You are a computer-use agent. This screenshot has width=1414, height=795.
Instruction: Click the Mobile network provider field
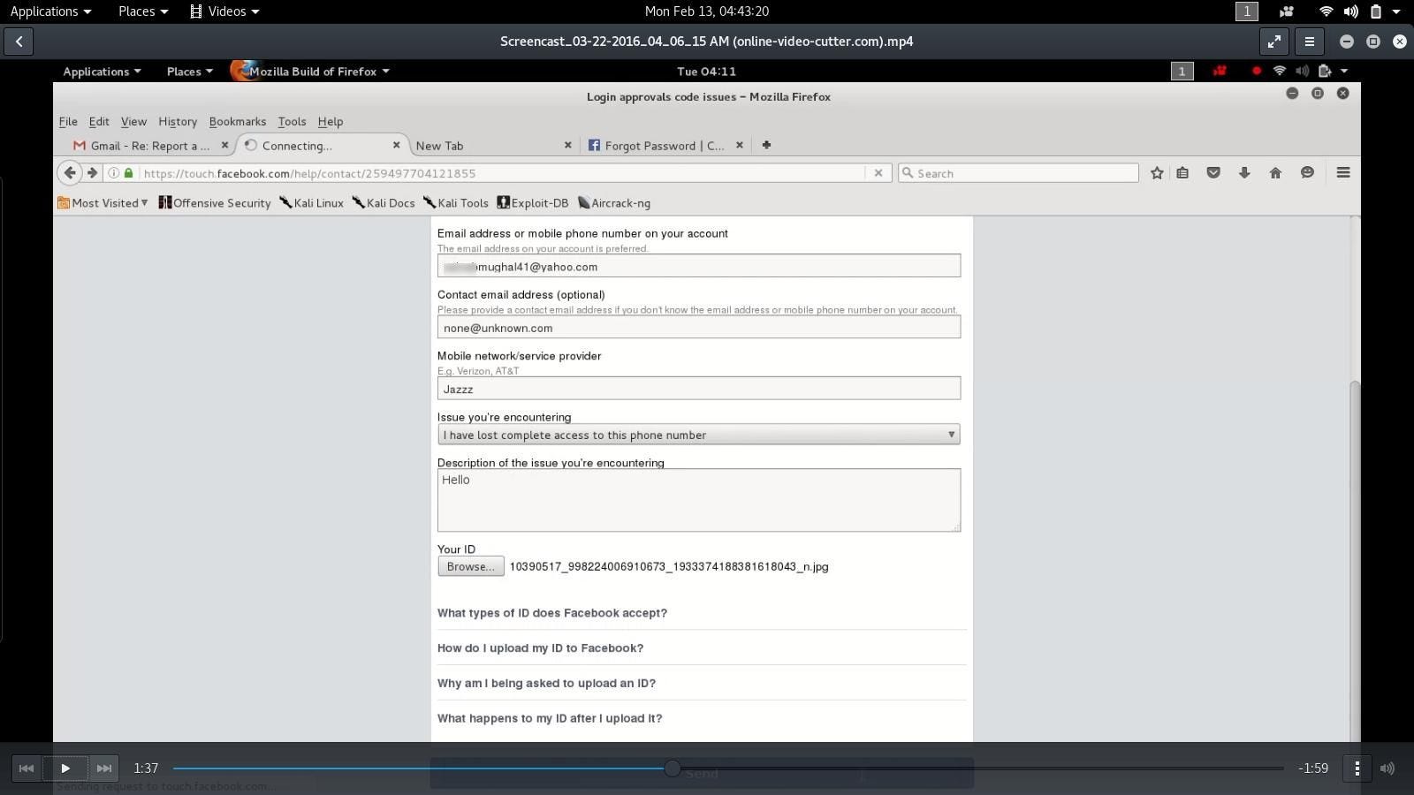point(699,388)
